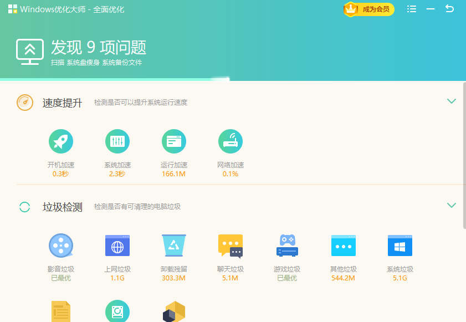Click the 卸载残留 trash bin icon
The height and width of the screenshot is (322, 466).
point(174,246)
